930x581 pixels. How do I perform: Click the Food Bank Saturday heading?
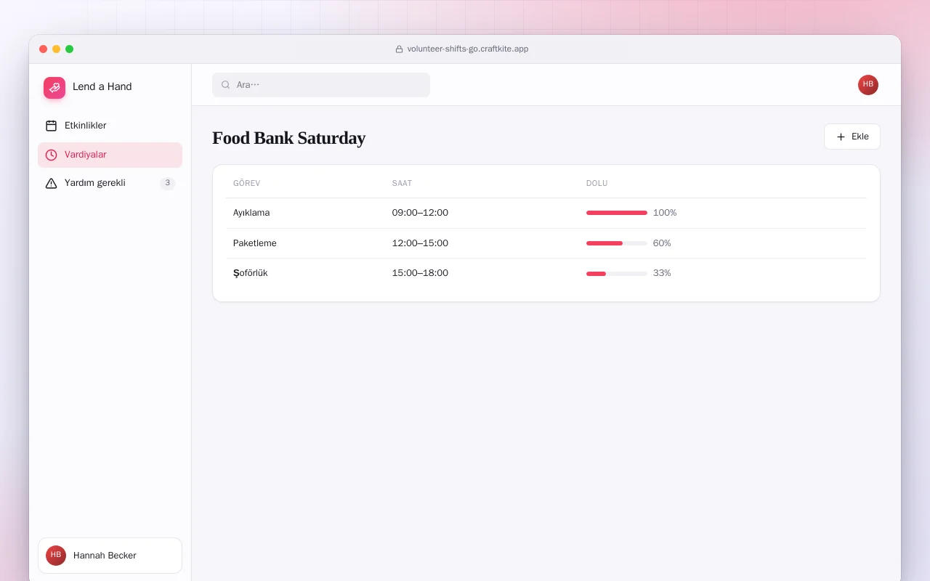pyautogui.click(x=288, y=138)
